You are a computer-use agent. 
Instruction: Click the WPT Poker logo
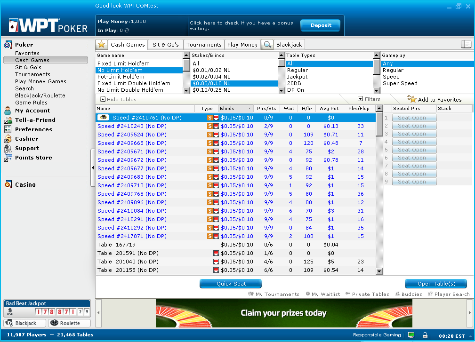coord(48,26)
